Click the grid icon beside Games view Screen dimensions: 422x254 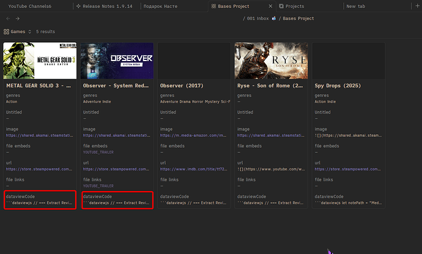7,31
